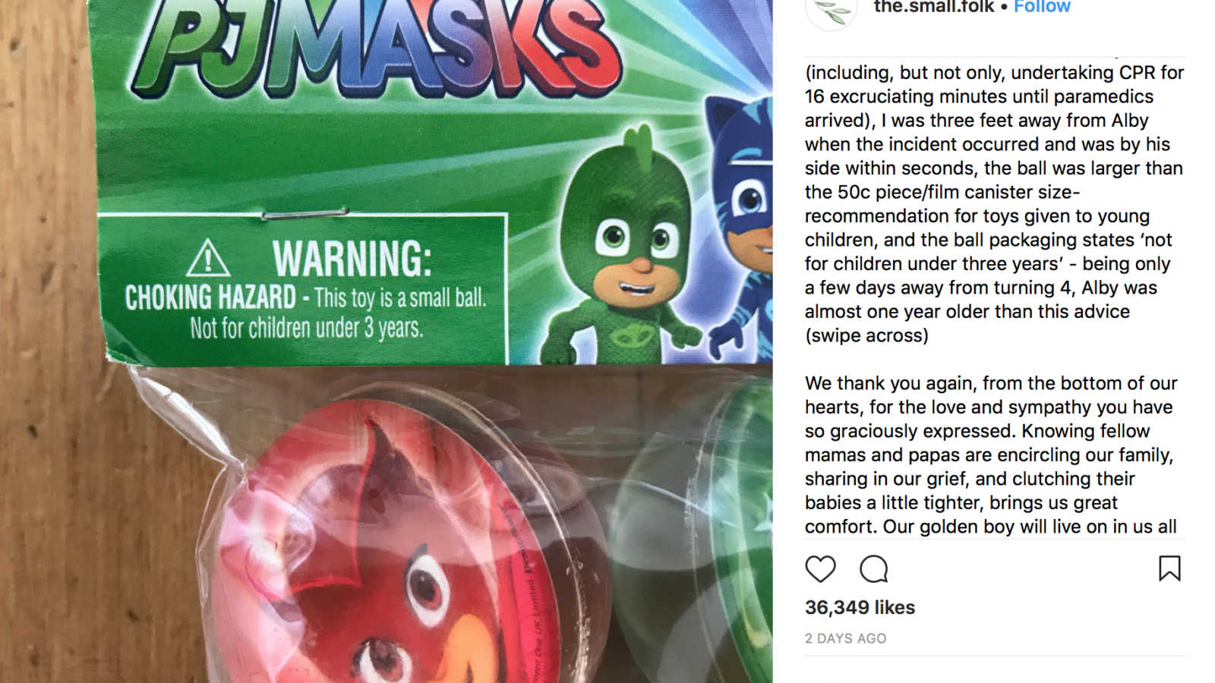
Task: View the 36,349 likes list
Action: click(x=860, y=607)
